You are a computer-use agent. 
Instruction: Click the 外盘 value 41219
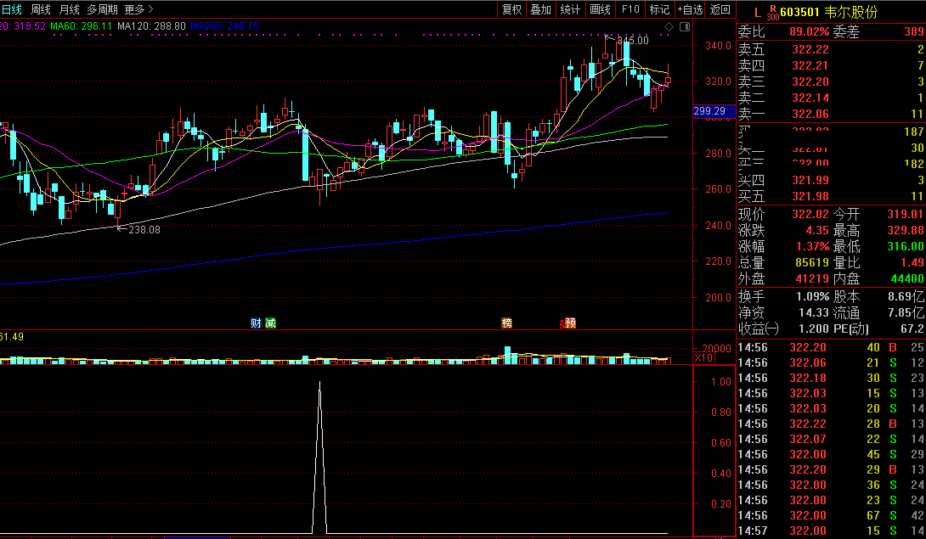[812, 278]
